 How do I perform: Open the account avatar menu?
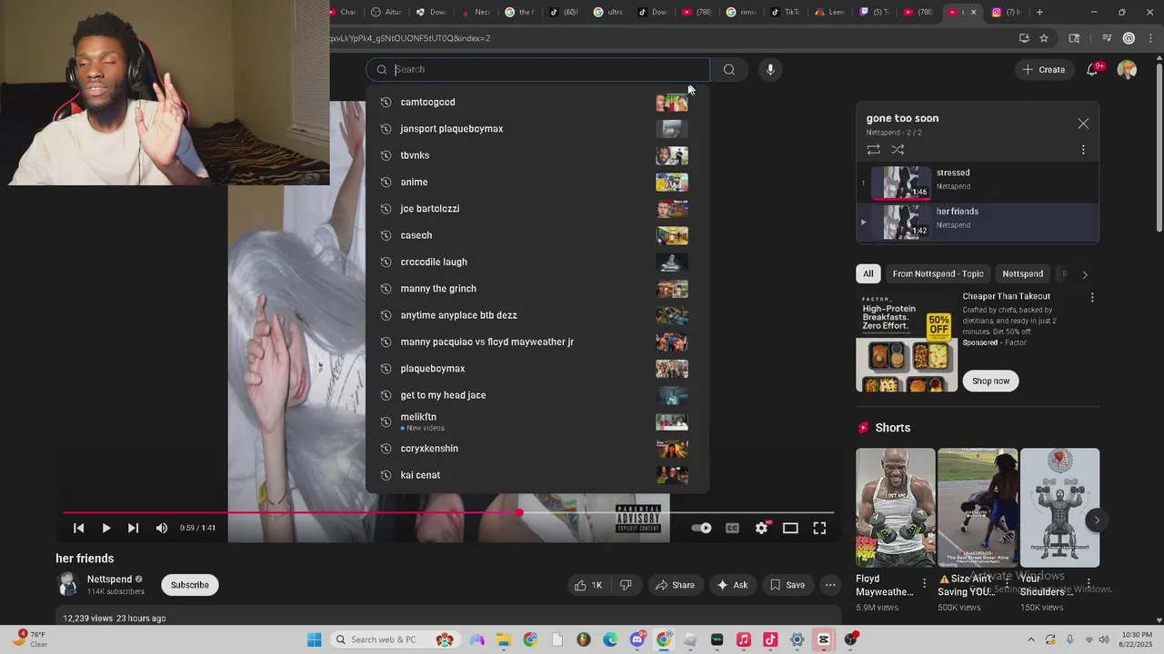coord(1127,69)
